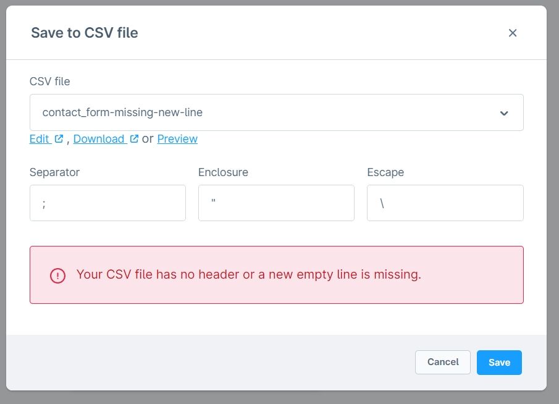Click the error exclamation icon
The image size is (559, 404).
tap(57, 276)
